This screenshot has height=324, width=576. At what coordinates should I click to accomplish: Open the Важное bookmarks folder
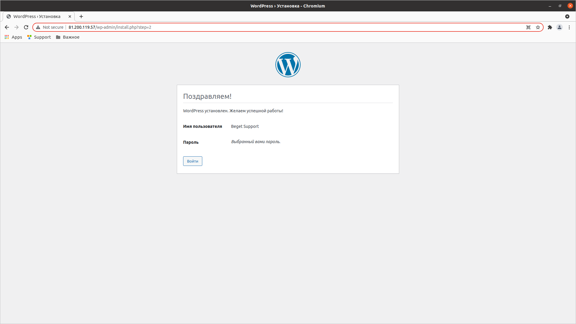(68, 37)
